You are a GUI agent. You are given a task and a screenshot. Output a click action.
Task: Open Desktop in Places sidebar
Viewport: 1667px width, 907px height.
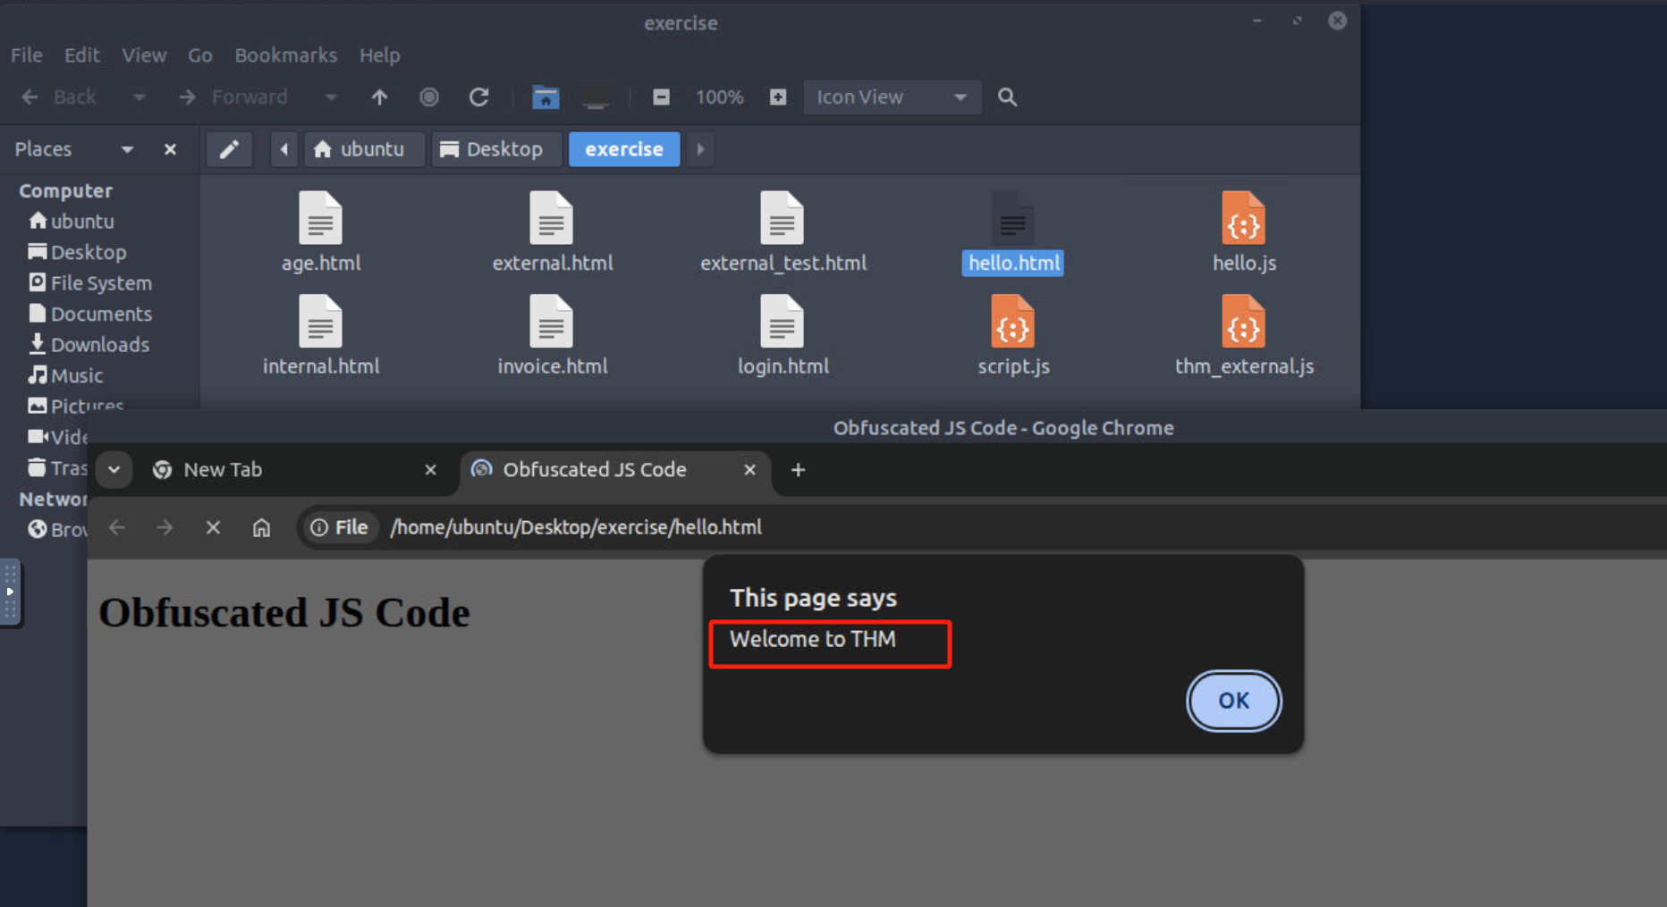click(78, 252)
